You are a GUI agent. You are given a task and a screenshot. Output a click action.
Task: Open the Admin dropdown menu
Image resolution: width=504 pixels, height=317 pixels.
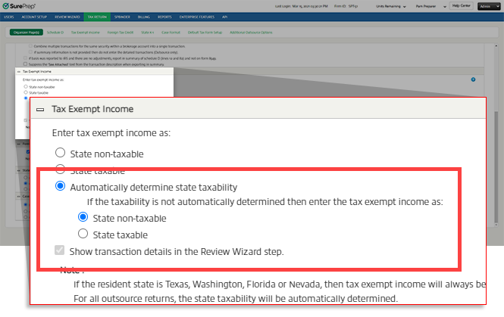coord(489,6)
